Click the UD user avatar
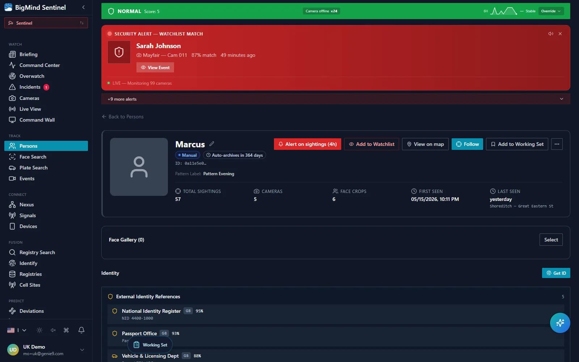This screenshot has height=362, width=579. click(13, 350)
